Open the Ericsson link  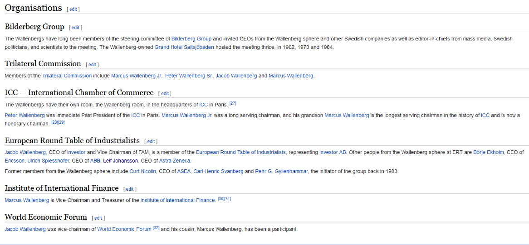15,160
